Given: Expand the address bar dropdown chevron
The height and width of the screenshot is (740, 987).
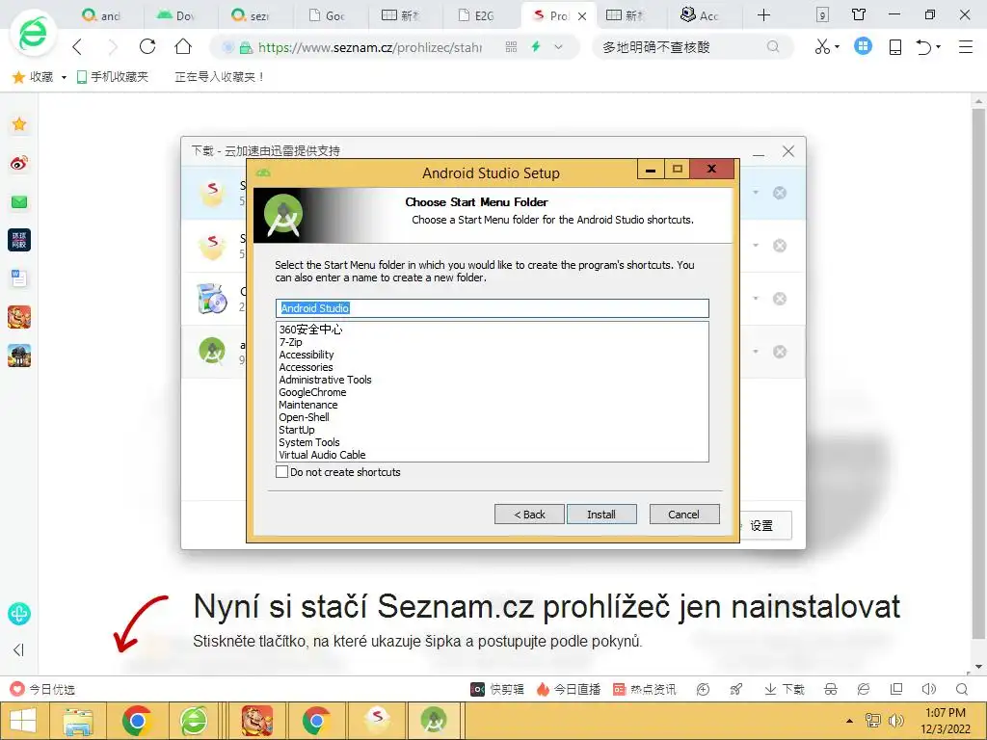Looking at the screenshot, I should pos(558,46).
